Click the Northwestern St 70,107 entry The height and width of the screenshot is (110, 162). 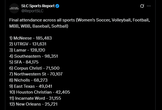pos(36,74)
